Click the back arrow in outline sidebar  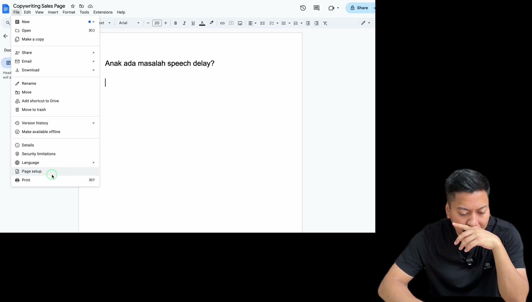coord(6,36)
